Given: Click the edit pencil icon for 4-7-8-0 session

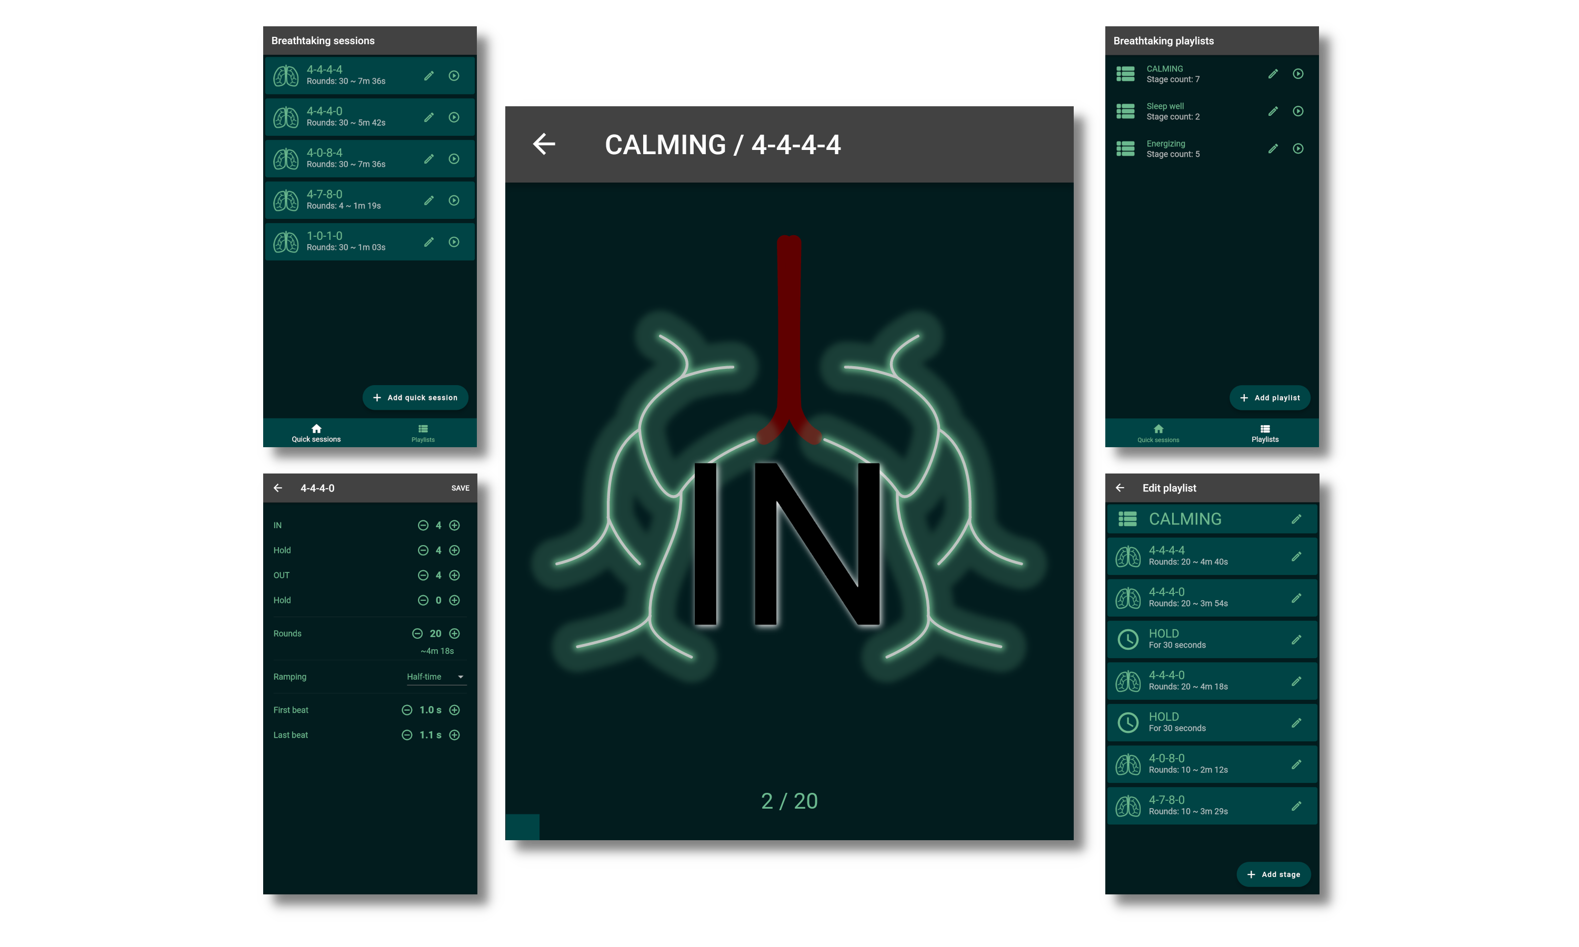Looking at the screenshot, I should pos(428,199).
